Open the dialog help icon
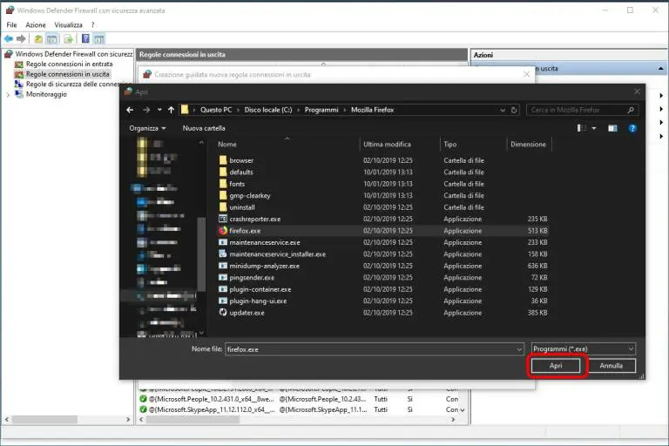The image size is (669, 446). click(x=632, y=128)
